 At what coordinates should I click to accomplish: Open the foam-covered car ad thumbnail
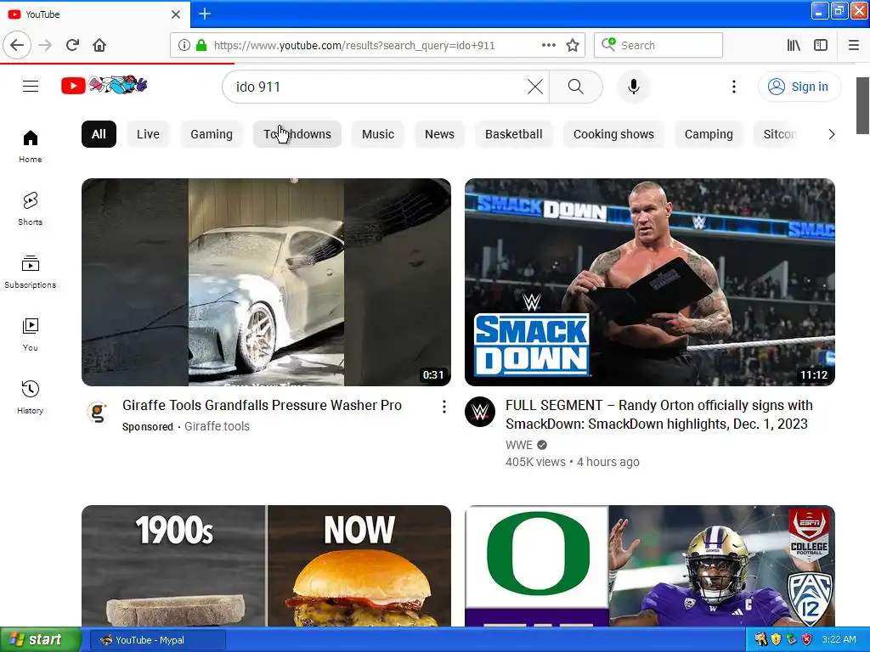(266, 282)
